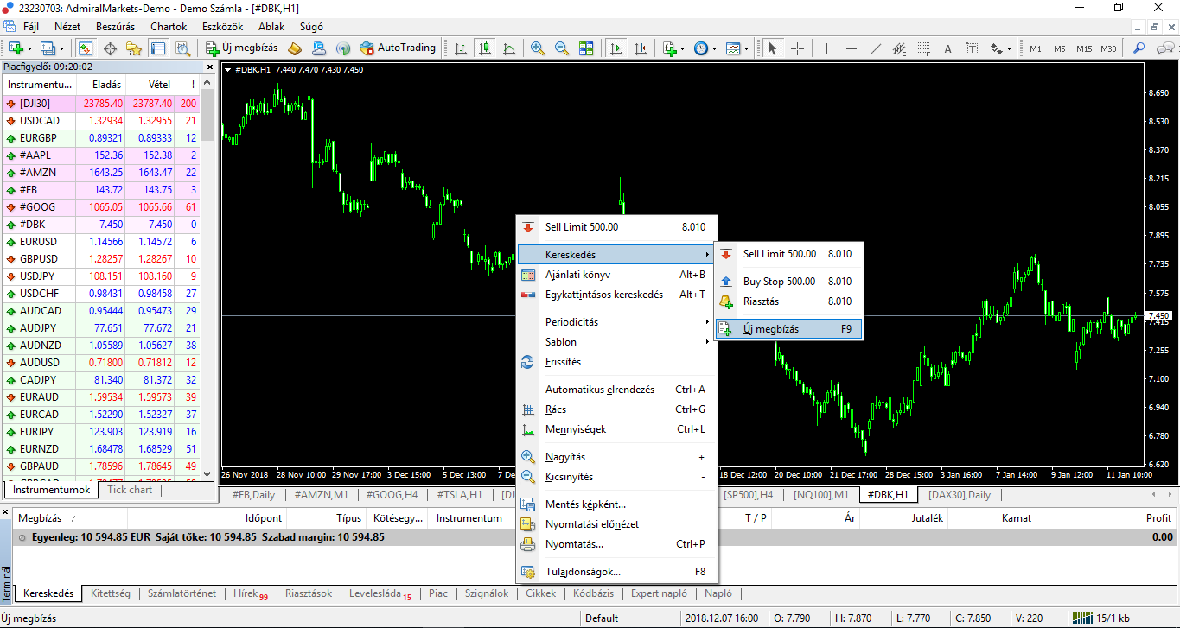Select the equidistant channel tool
The height and width of the screenshot is (628, 1180).
point(900,48)
